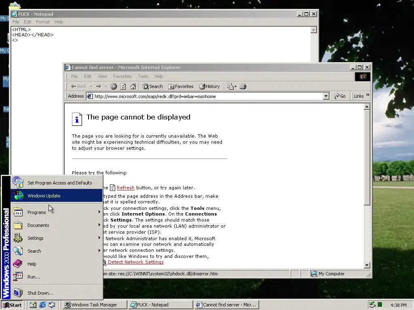Select Set Program Access and Defaults

click(x=57, y=183)
